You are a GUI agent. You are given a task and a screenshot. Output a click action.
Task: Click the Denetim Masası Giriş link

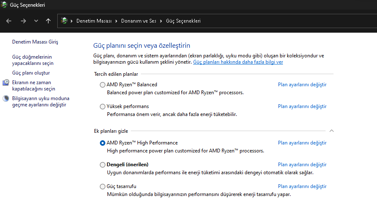pyautogui.click(x=35, y=42)
